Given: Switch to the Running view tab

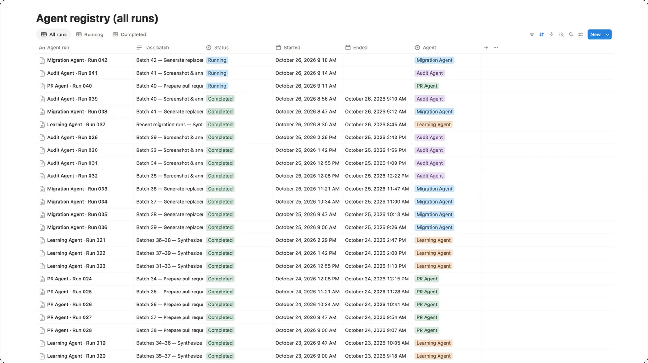Looking at the screenshot, I should 90,34.
